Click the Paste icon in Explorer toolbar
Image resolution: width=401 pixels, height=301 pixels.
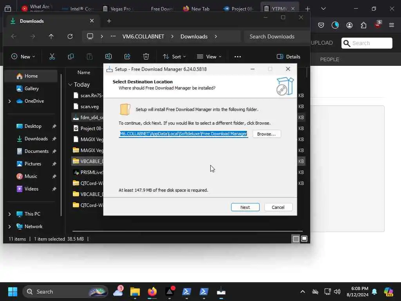point(90,56)
